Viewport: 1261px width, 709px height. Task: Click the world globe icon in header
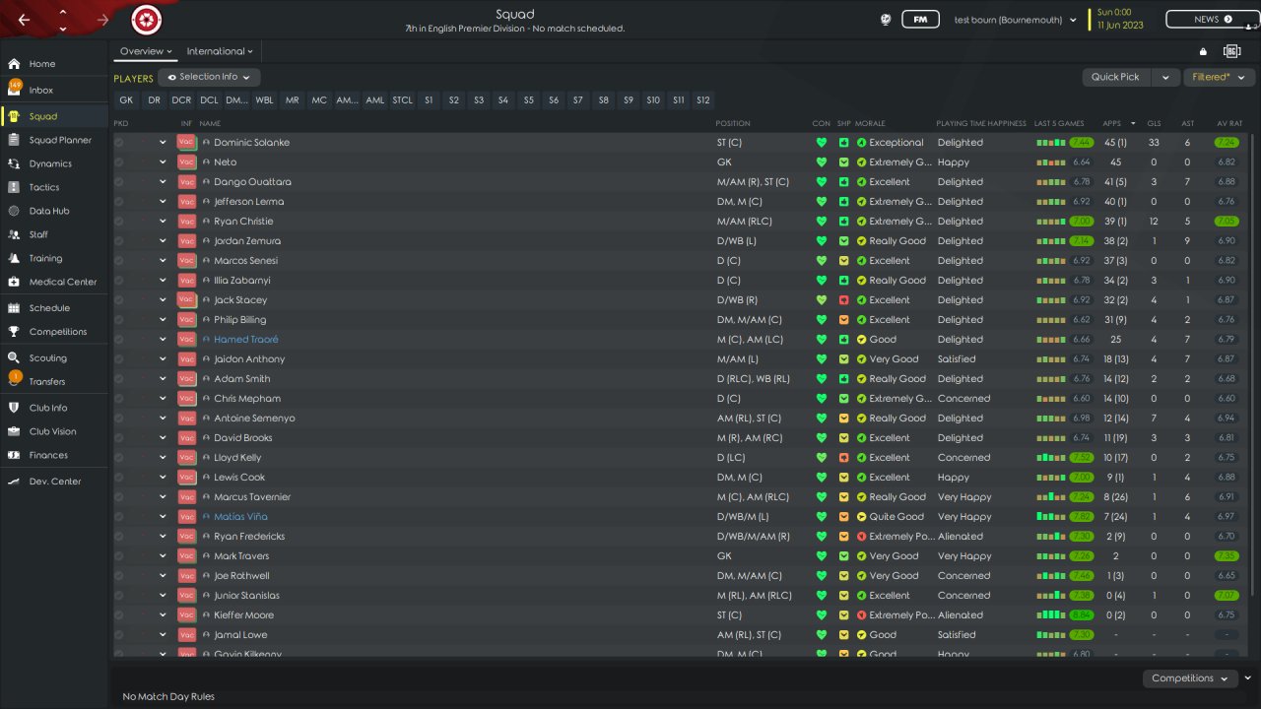point(885,20)
